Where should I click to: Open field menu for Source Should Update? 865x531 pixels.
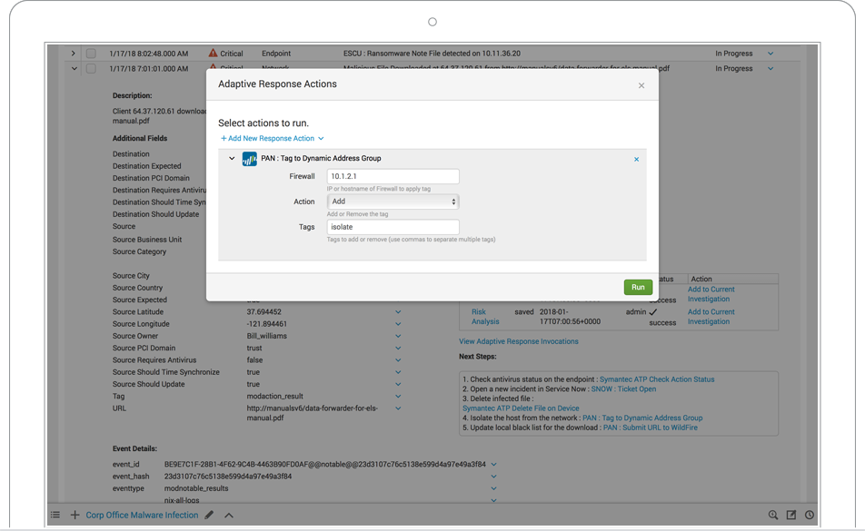coord(398,385)
